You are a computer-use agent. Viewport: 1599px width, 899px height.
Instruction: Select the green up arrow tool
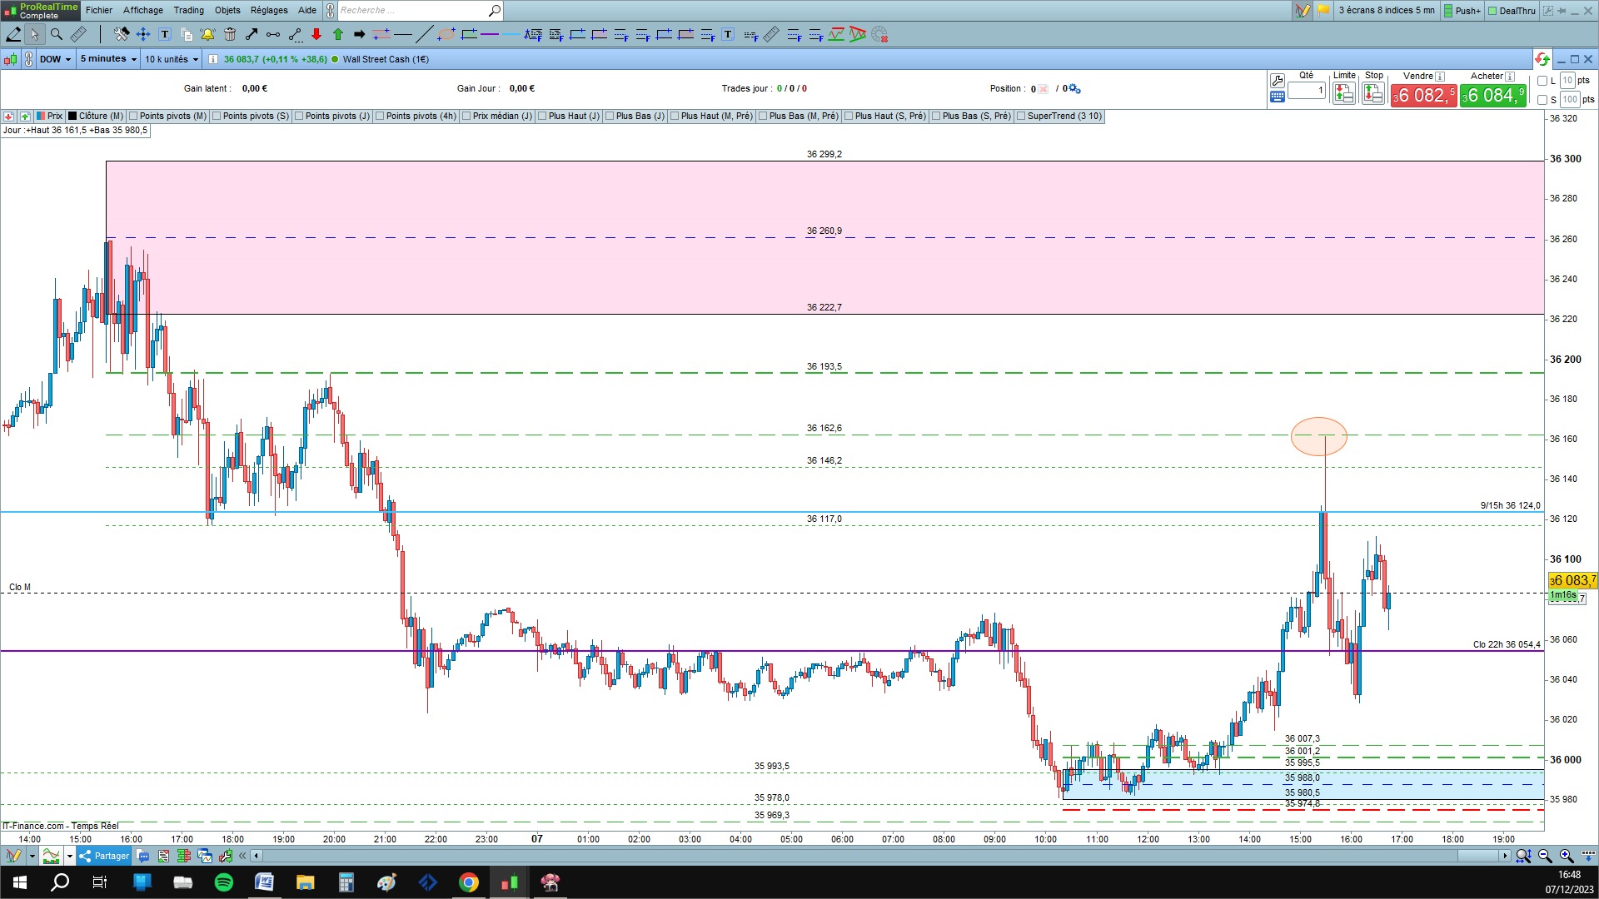pos(338,34)
